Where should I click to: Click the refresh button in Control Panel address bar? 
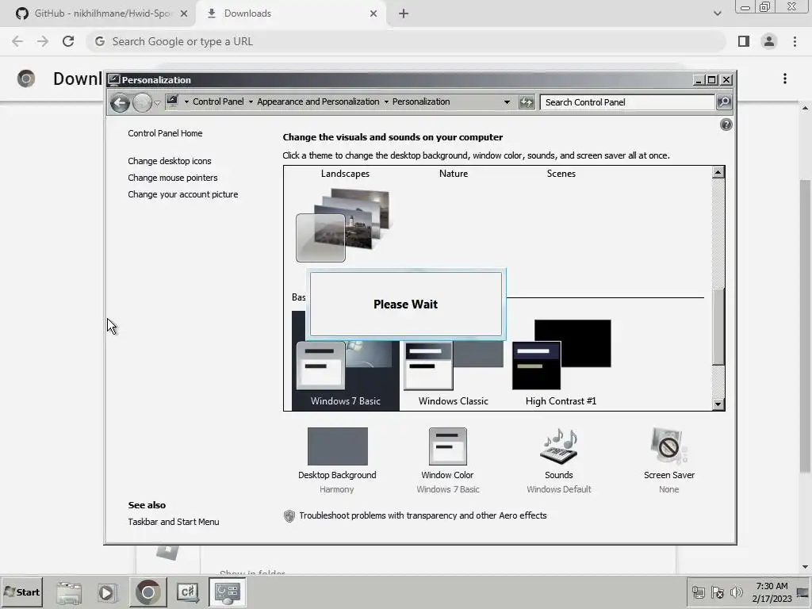(x=527, y=102)
